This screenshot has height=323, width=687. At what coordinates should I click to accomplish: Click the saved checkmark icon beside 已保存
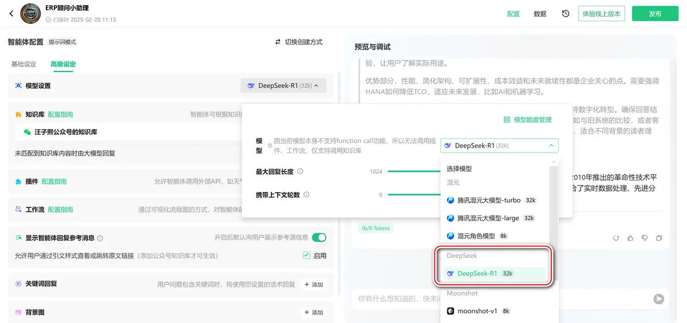click(48, 19)
